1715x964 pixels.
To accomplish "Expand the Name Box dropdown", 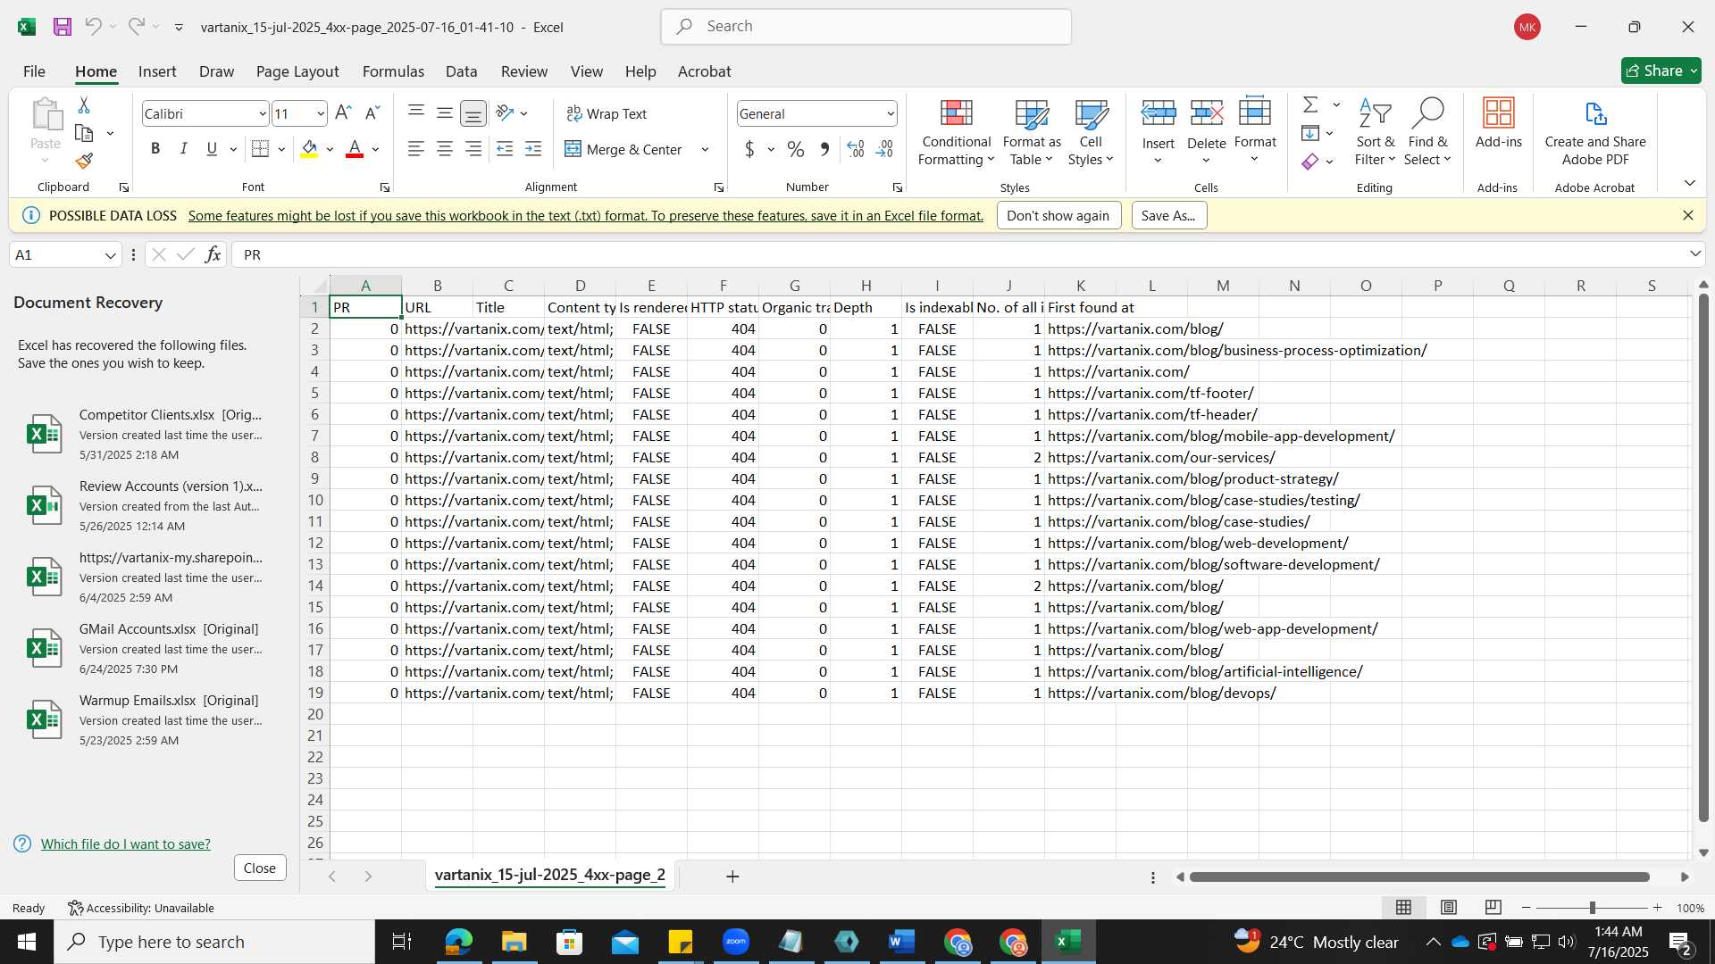I will [x=110, y=255].
